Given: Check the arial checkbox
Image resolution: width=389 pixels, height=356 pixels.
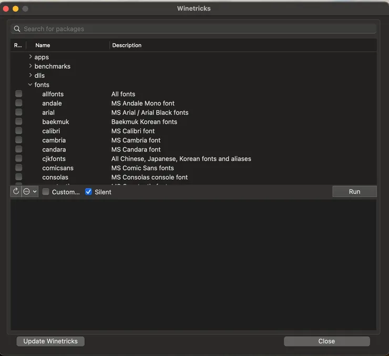Looking at the screenshot, I should pos(18,112).
